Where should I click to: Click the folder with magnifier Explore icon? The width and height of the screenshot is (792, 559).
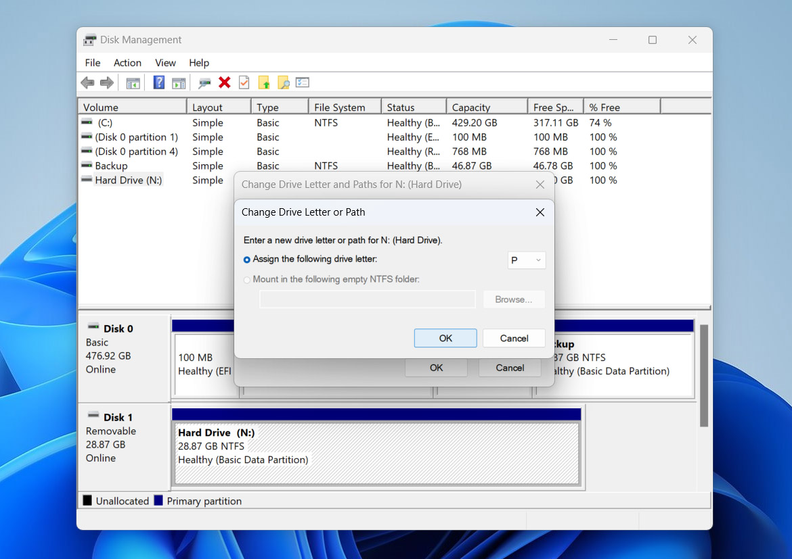tap(284, 82)
